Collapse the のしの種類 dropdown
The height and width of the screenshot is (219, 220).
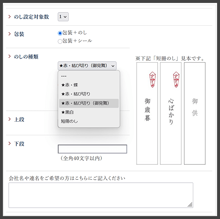pos(87,66)
